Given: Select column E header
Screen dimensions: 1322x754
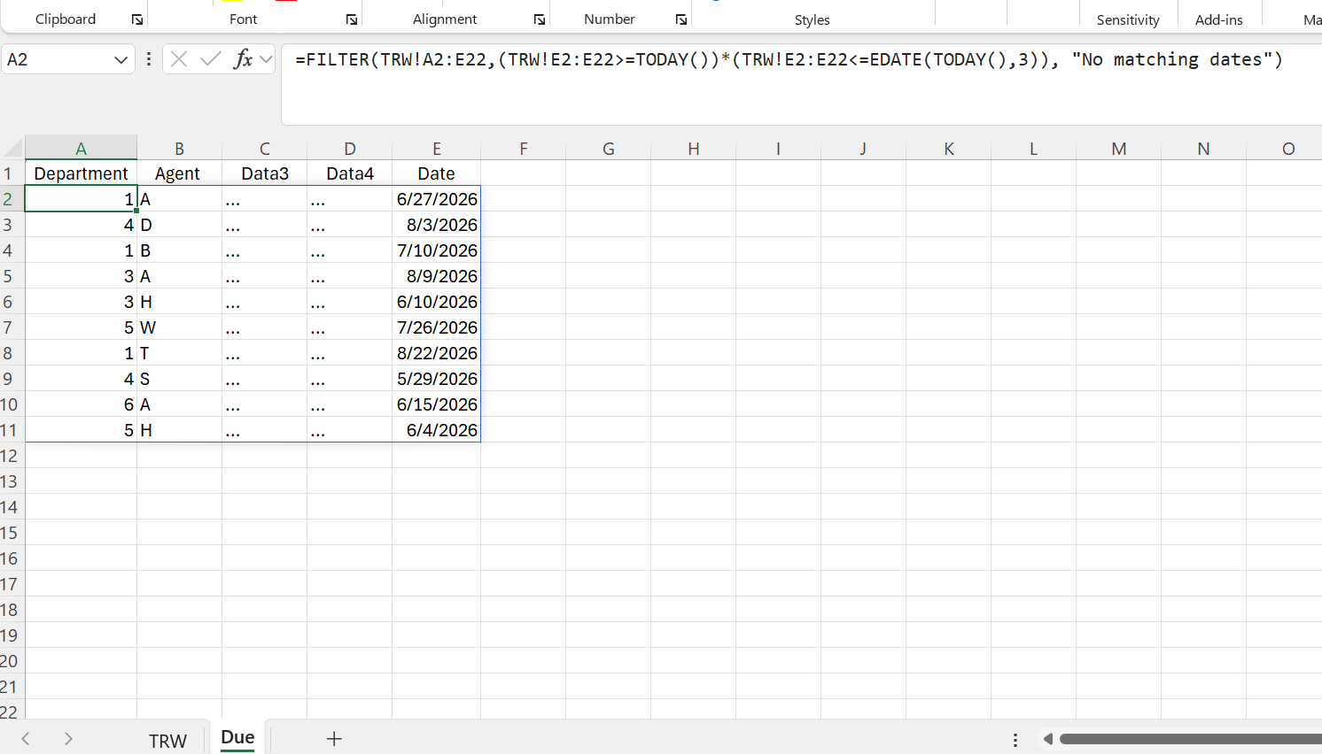Looking at the screenshot, I should [x=437, y=148].
